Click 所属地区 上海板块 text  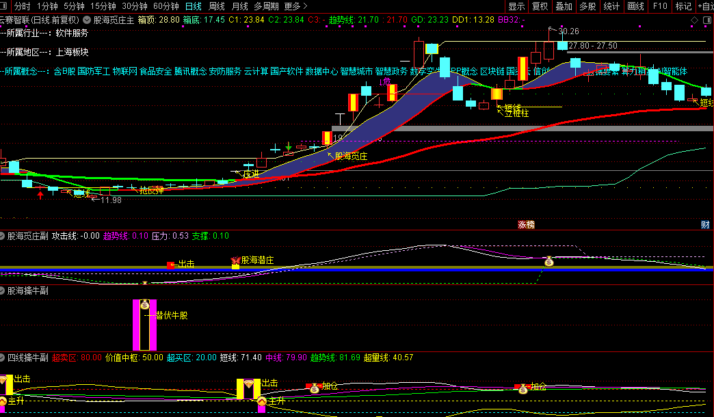44,53
